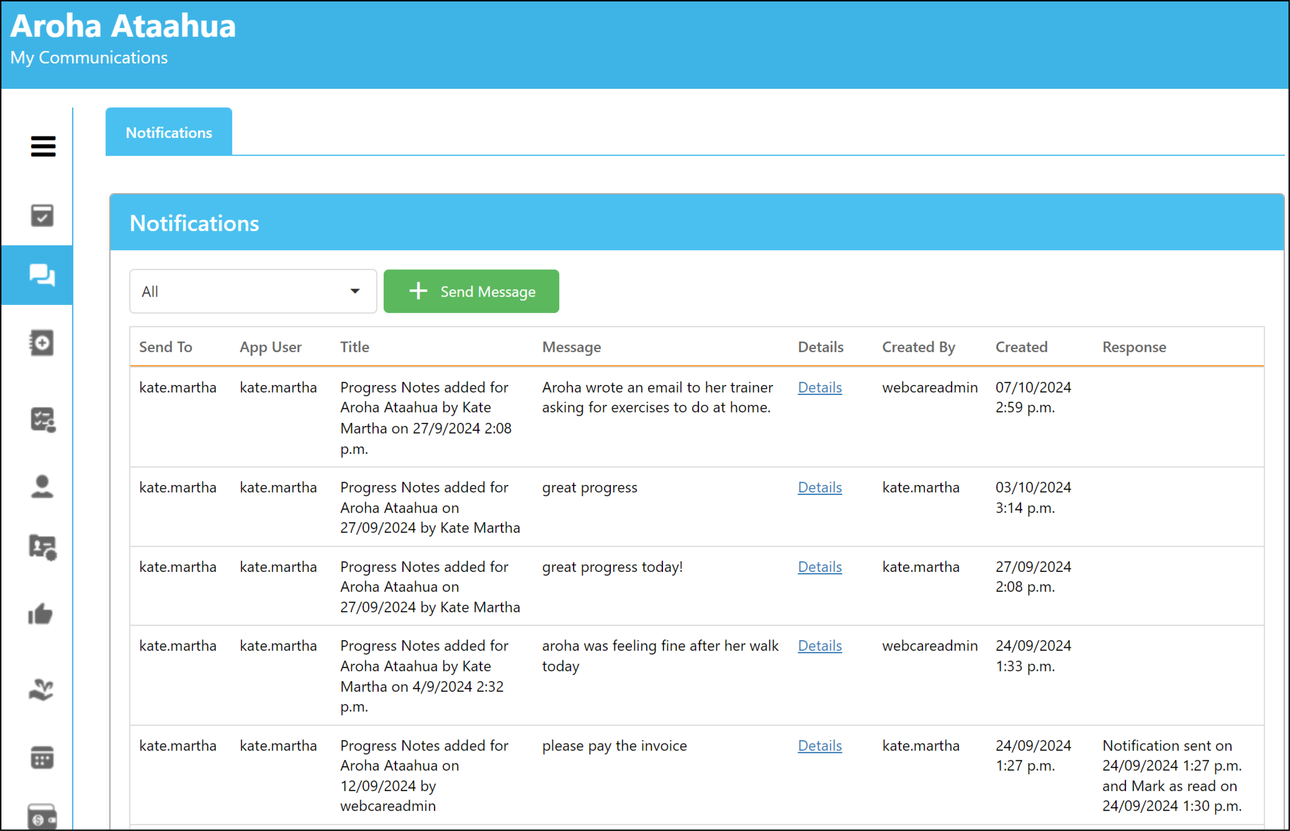Open Details for please pay the invoice

click(820, 746)
